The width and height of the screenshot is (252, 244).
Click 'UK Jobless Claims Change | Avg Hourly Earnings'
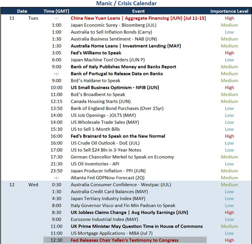point(129,212)
